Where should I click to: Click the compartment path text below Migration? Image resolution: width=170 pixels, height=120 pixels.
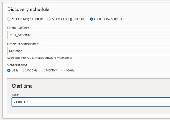(x=39, y=58)
